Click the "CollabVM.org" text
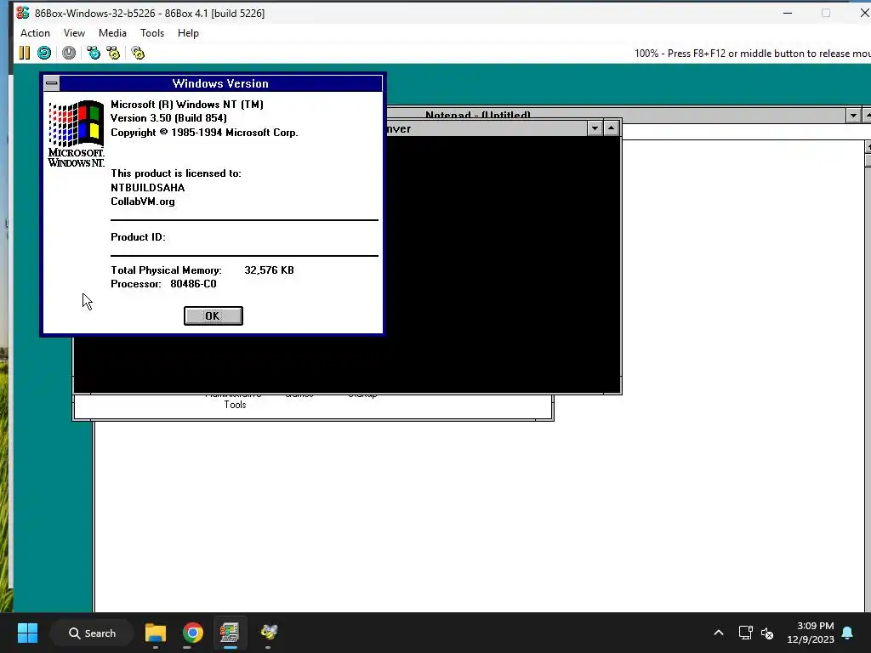 [x=143, y=202]
